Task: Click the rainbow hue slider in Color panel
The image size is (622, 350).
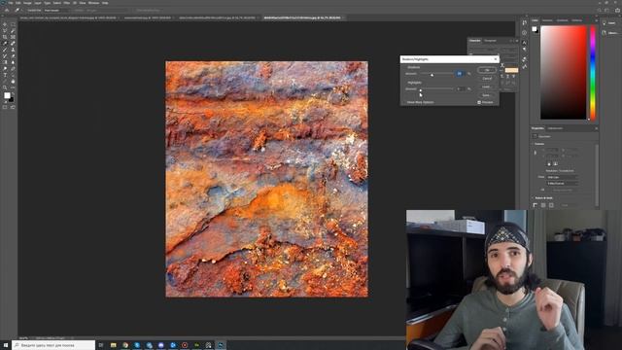Action: [x=593, y=73]
